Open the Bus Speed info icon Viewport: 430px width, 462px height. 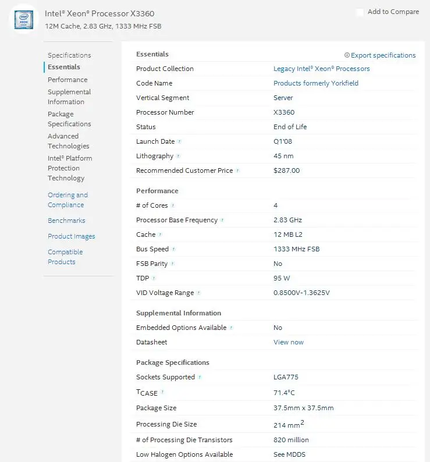(x=173, y=249)
